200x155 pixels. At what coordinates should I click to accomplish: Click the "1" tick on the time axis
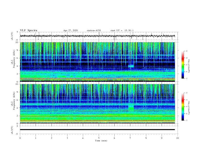click(36, 138)
